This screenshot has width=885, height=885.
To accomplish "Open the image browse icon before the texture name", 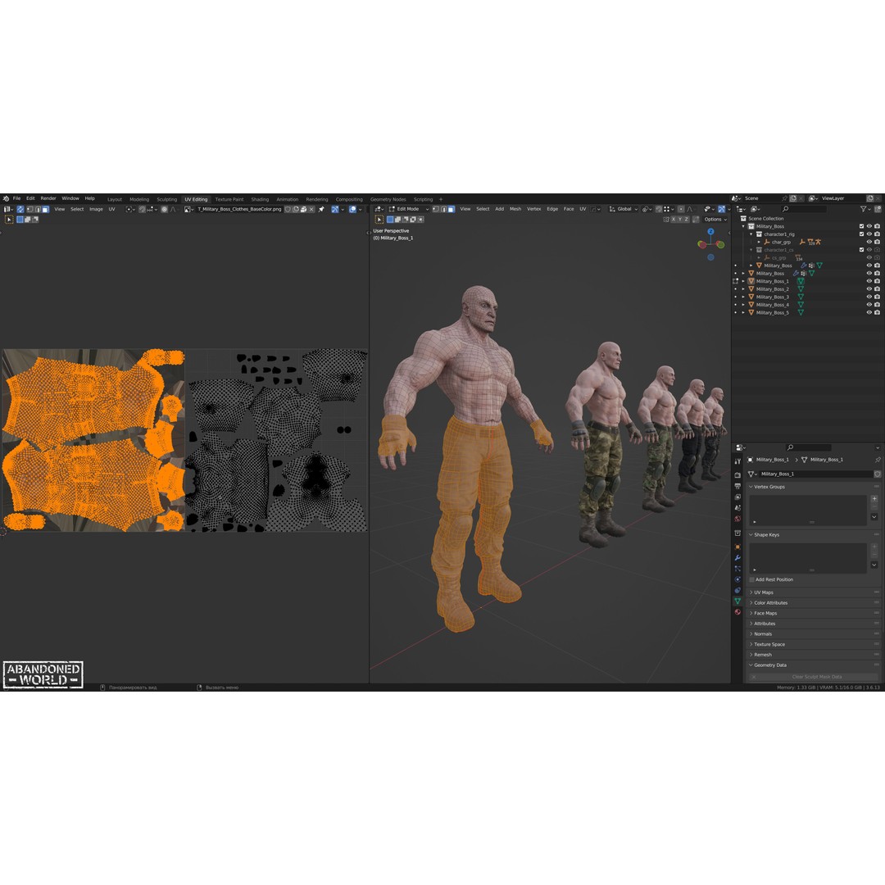I will pos(189,209).
